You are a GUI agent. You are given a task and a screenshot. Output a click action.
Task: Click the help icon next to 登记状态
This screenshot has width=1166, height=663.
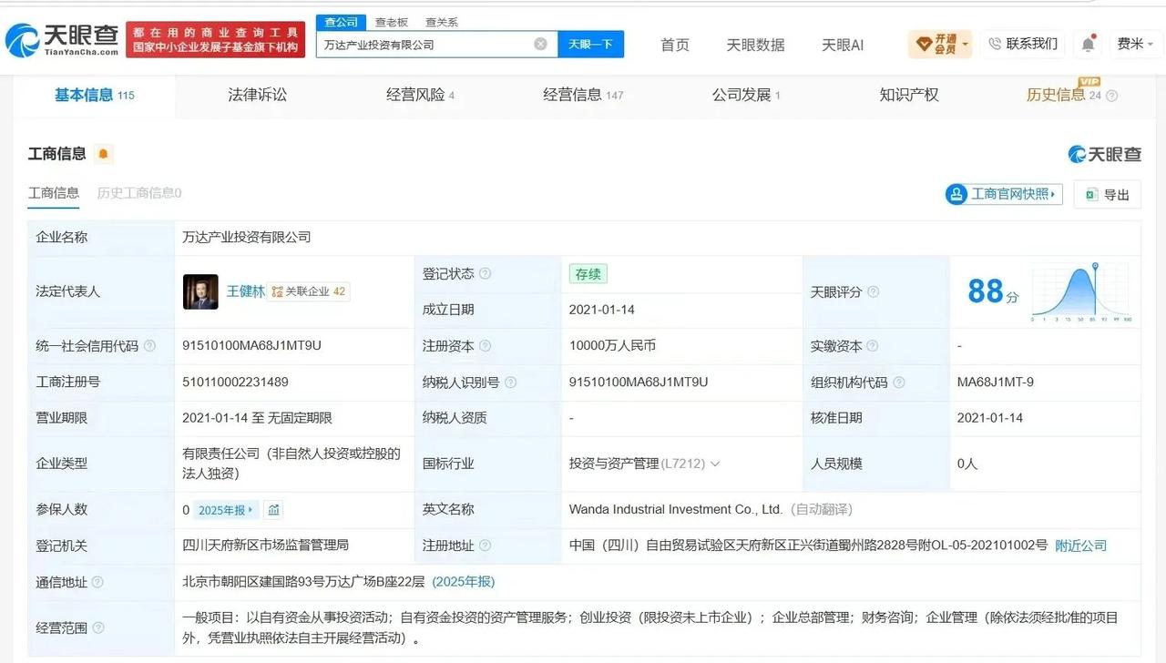tap(485, 273)
